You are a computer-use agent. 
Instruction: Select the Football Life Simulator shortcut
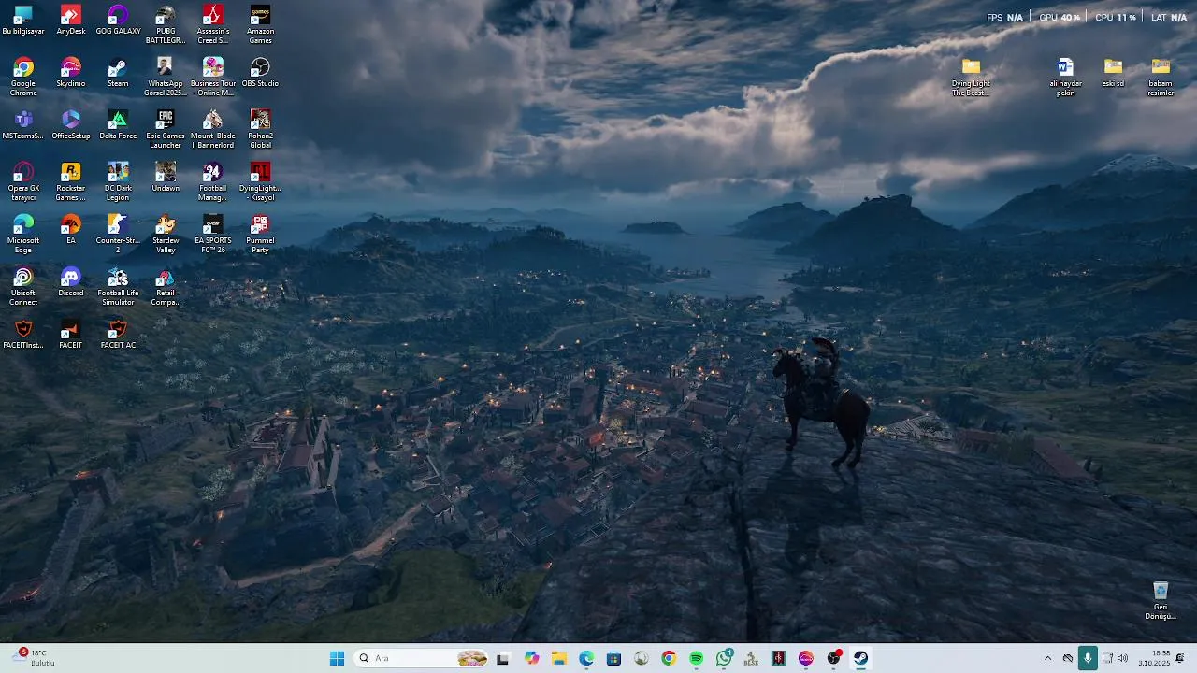[x=118, y=286]
